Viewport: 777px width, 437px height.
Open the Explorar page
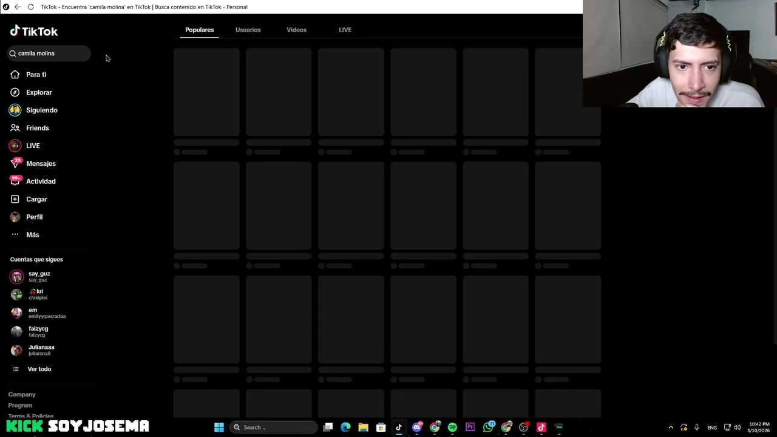[x=31, y=92]
